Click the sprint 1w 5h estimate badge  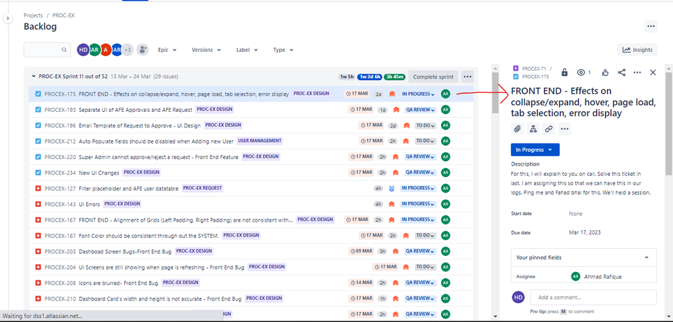347,77
